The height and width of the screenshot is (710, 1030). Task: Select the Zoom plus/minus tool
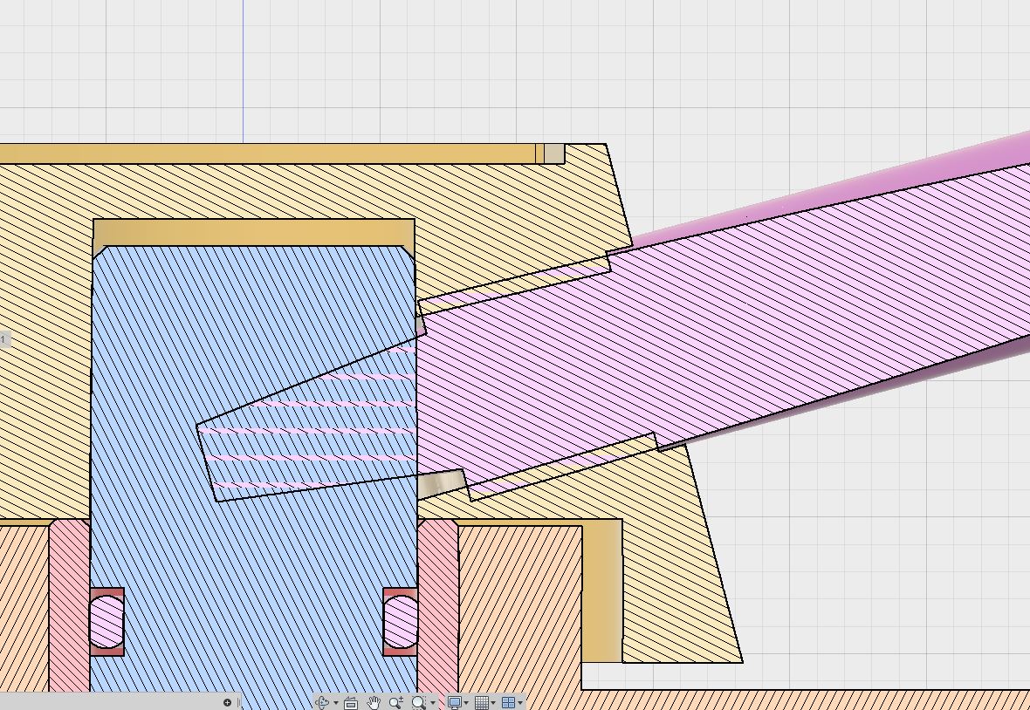pyautogui.click(x=396, y=703)
